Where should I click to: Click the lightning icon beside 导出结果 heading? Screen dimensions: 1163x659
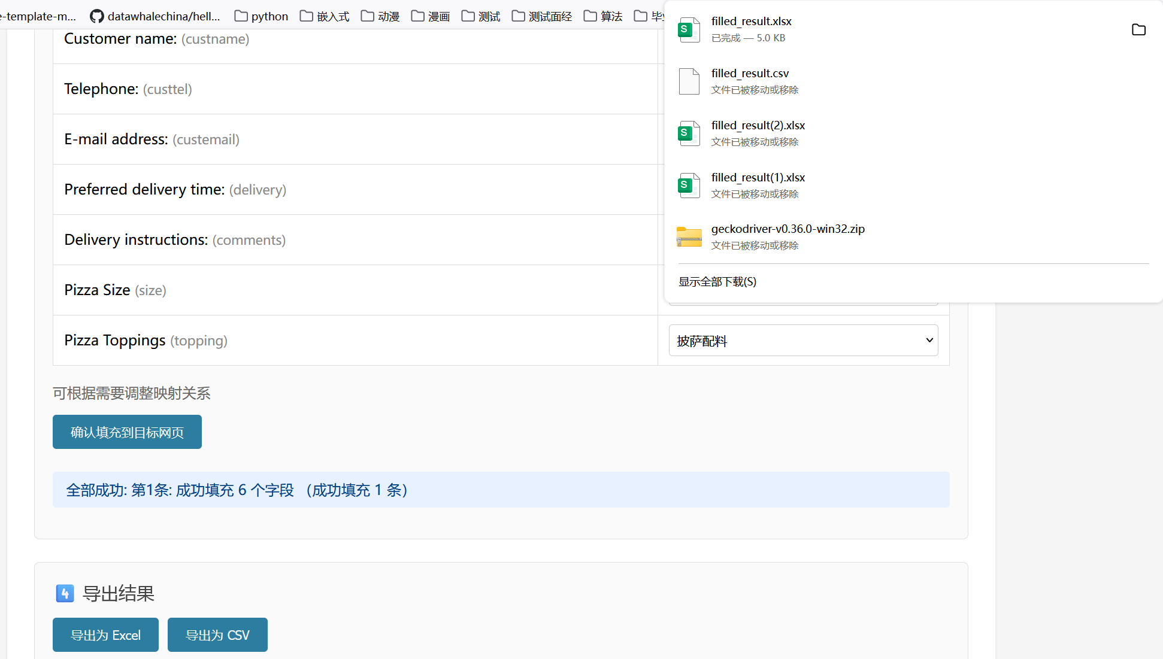(x=65, y=593)
